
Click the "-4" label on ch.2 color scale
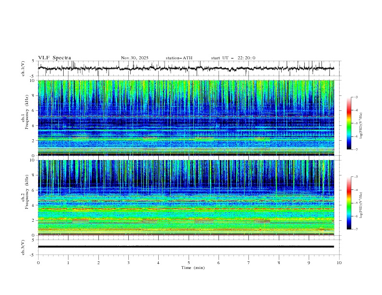point(355,190)
